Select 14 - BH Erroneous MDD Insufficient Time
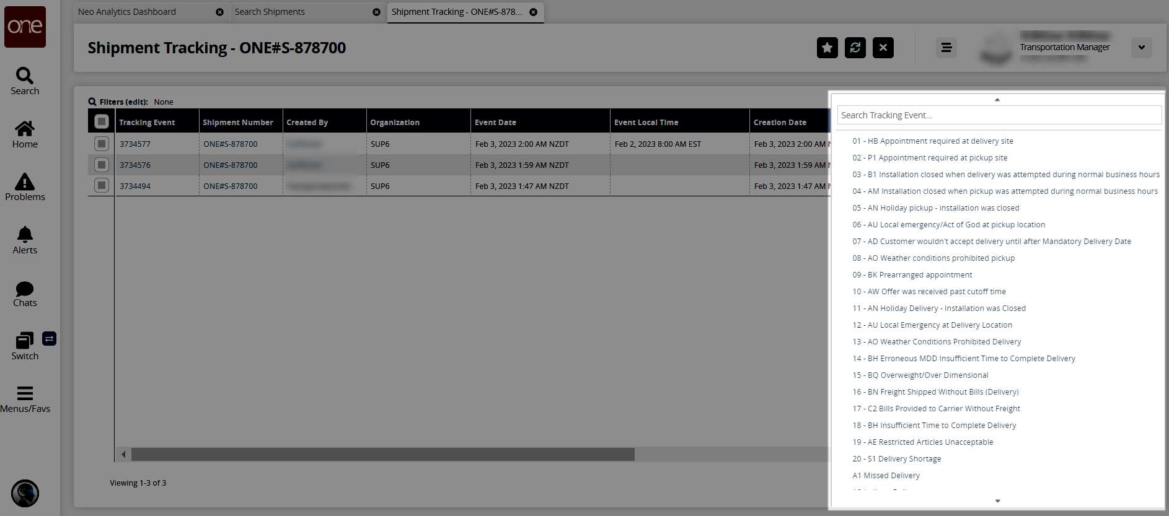Image resolution: width=1169 pixels, height=516 pixels. 964,359
